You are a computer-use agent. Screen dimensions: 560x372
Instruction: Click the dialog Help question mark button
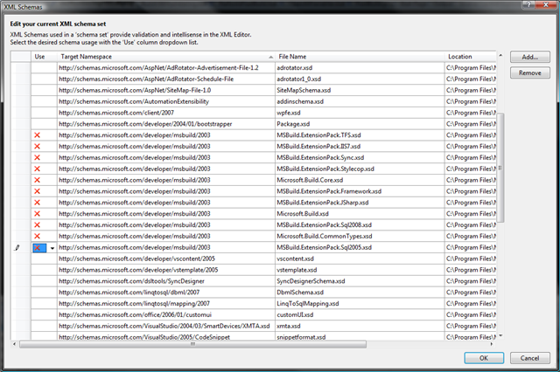coord(528,4)
